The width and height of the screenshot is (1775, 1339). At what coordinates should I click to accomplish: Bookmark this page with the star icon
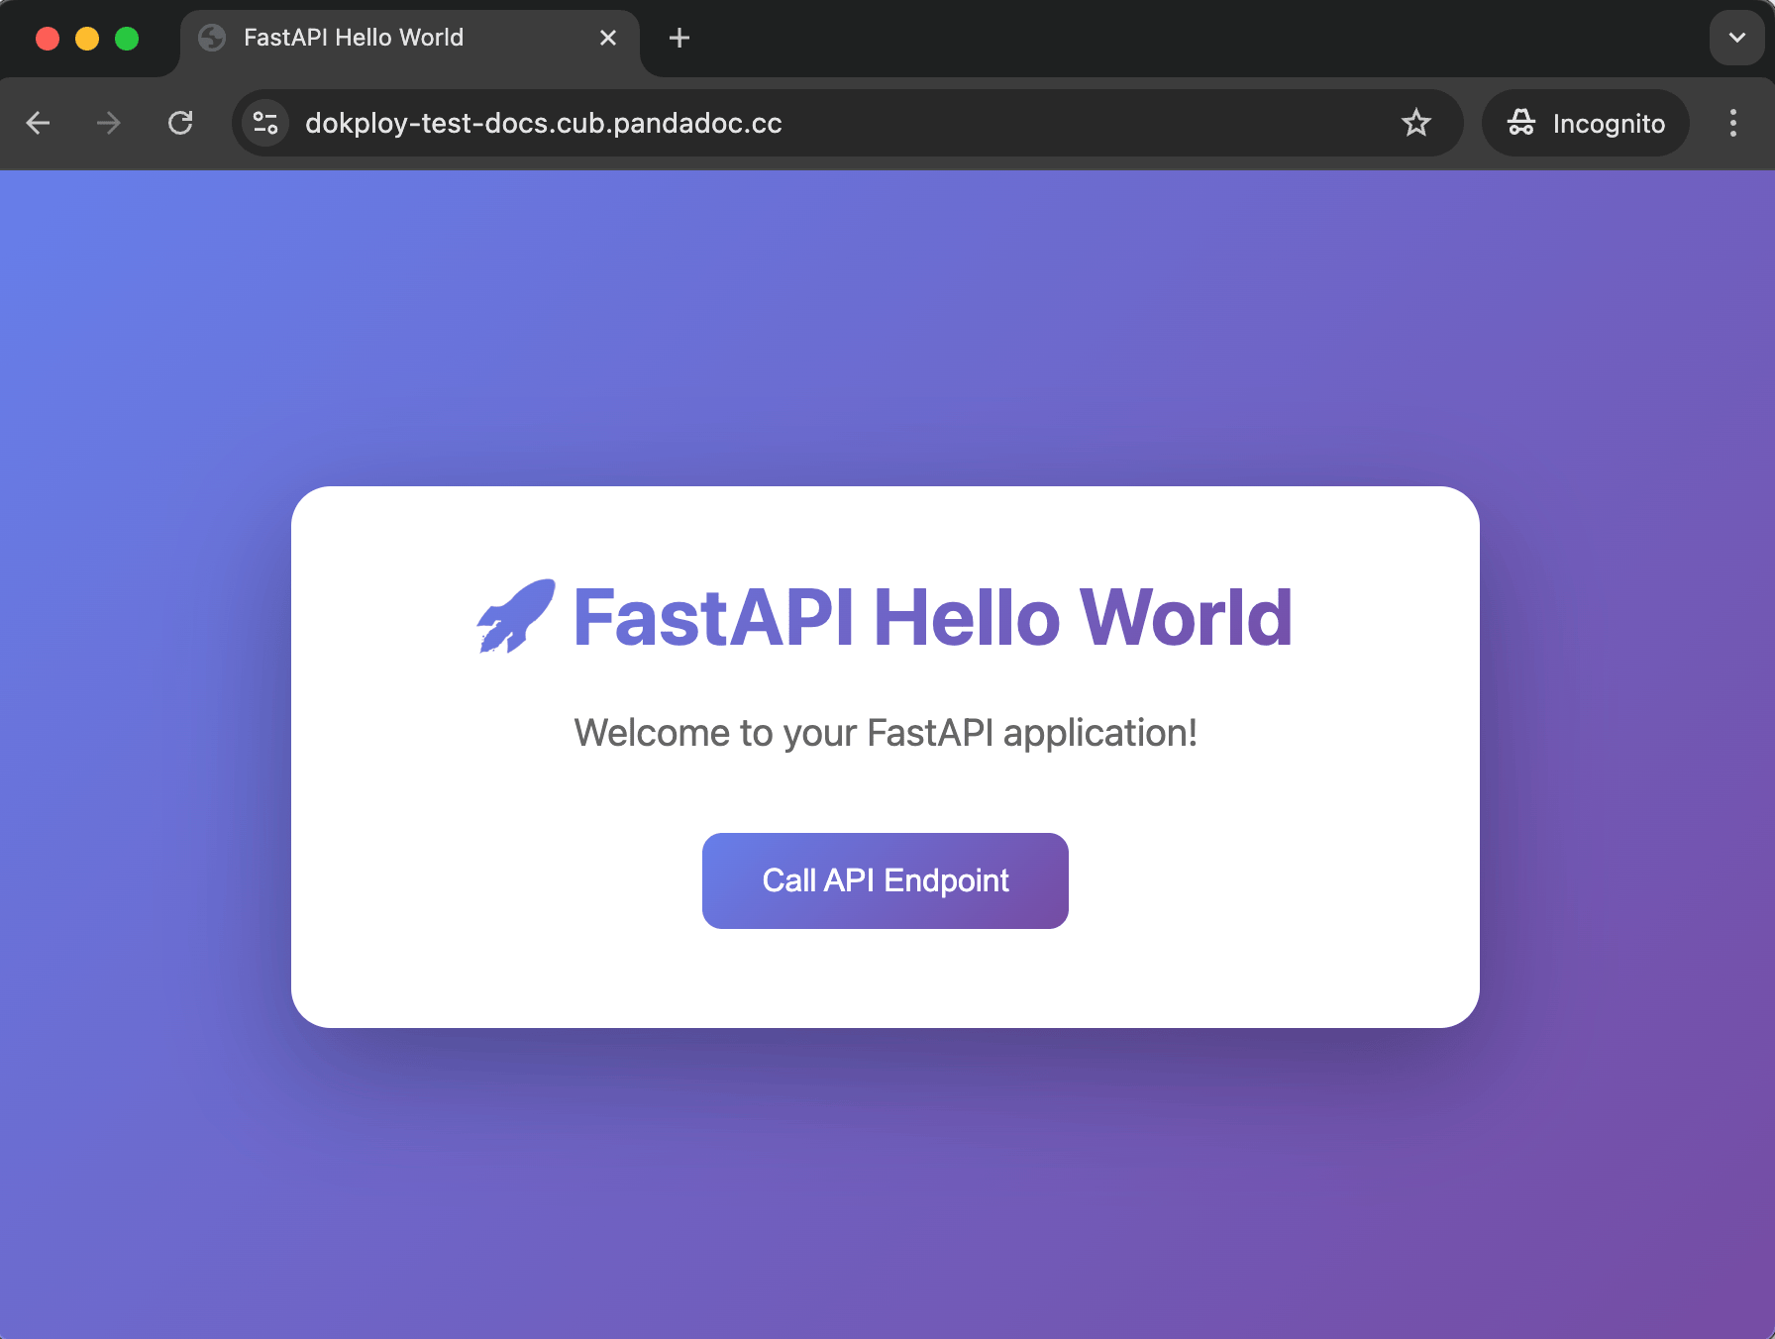(x=1416, y=123)
